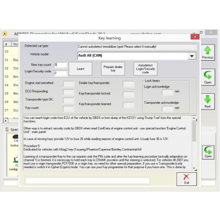Click the # column header in unit list
Viewport: 220px width, 220px height.
[x=7, y=44]
